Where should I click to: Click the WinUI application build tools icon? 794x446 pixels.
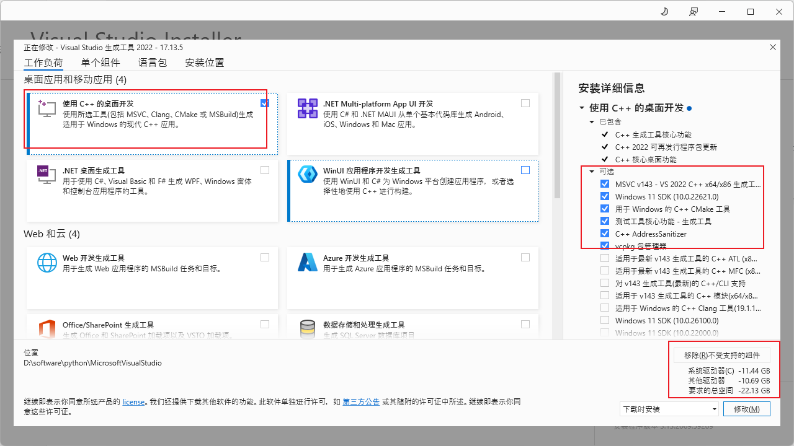tap(308, 174)
